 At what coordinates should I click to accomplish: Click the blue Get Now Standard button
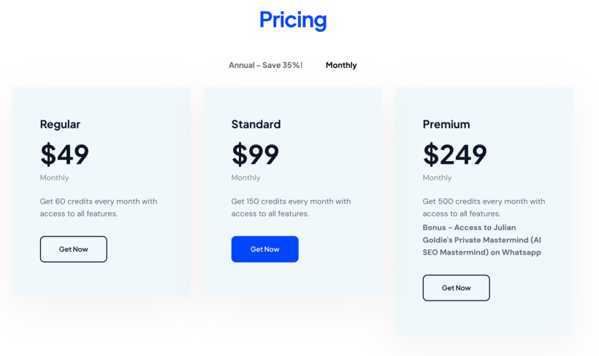[x=264, y=249]
